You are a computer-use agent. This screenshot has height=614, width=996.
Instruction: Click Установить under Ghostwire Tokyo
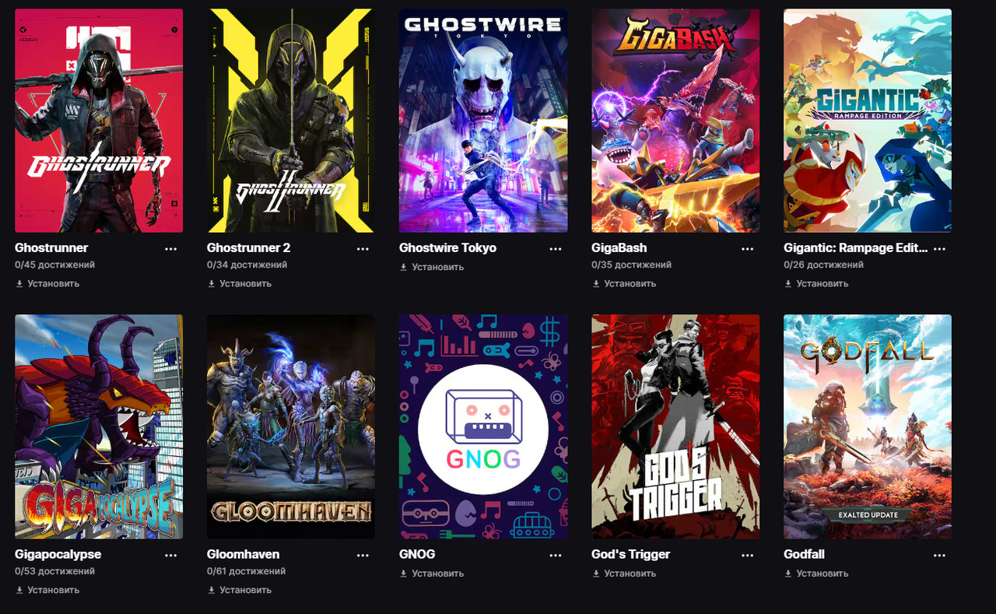click(432, 267)
